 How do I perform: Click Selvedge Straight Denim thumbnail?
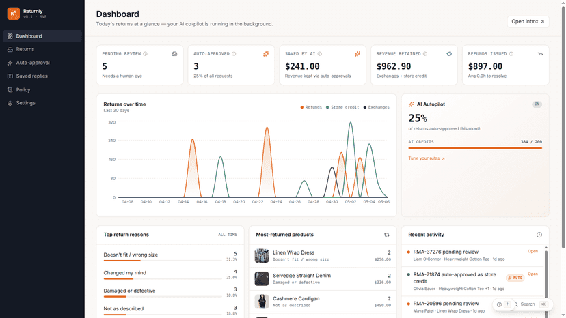pos(262,278)
